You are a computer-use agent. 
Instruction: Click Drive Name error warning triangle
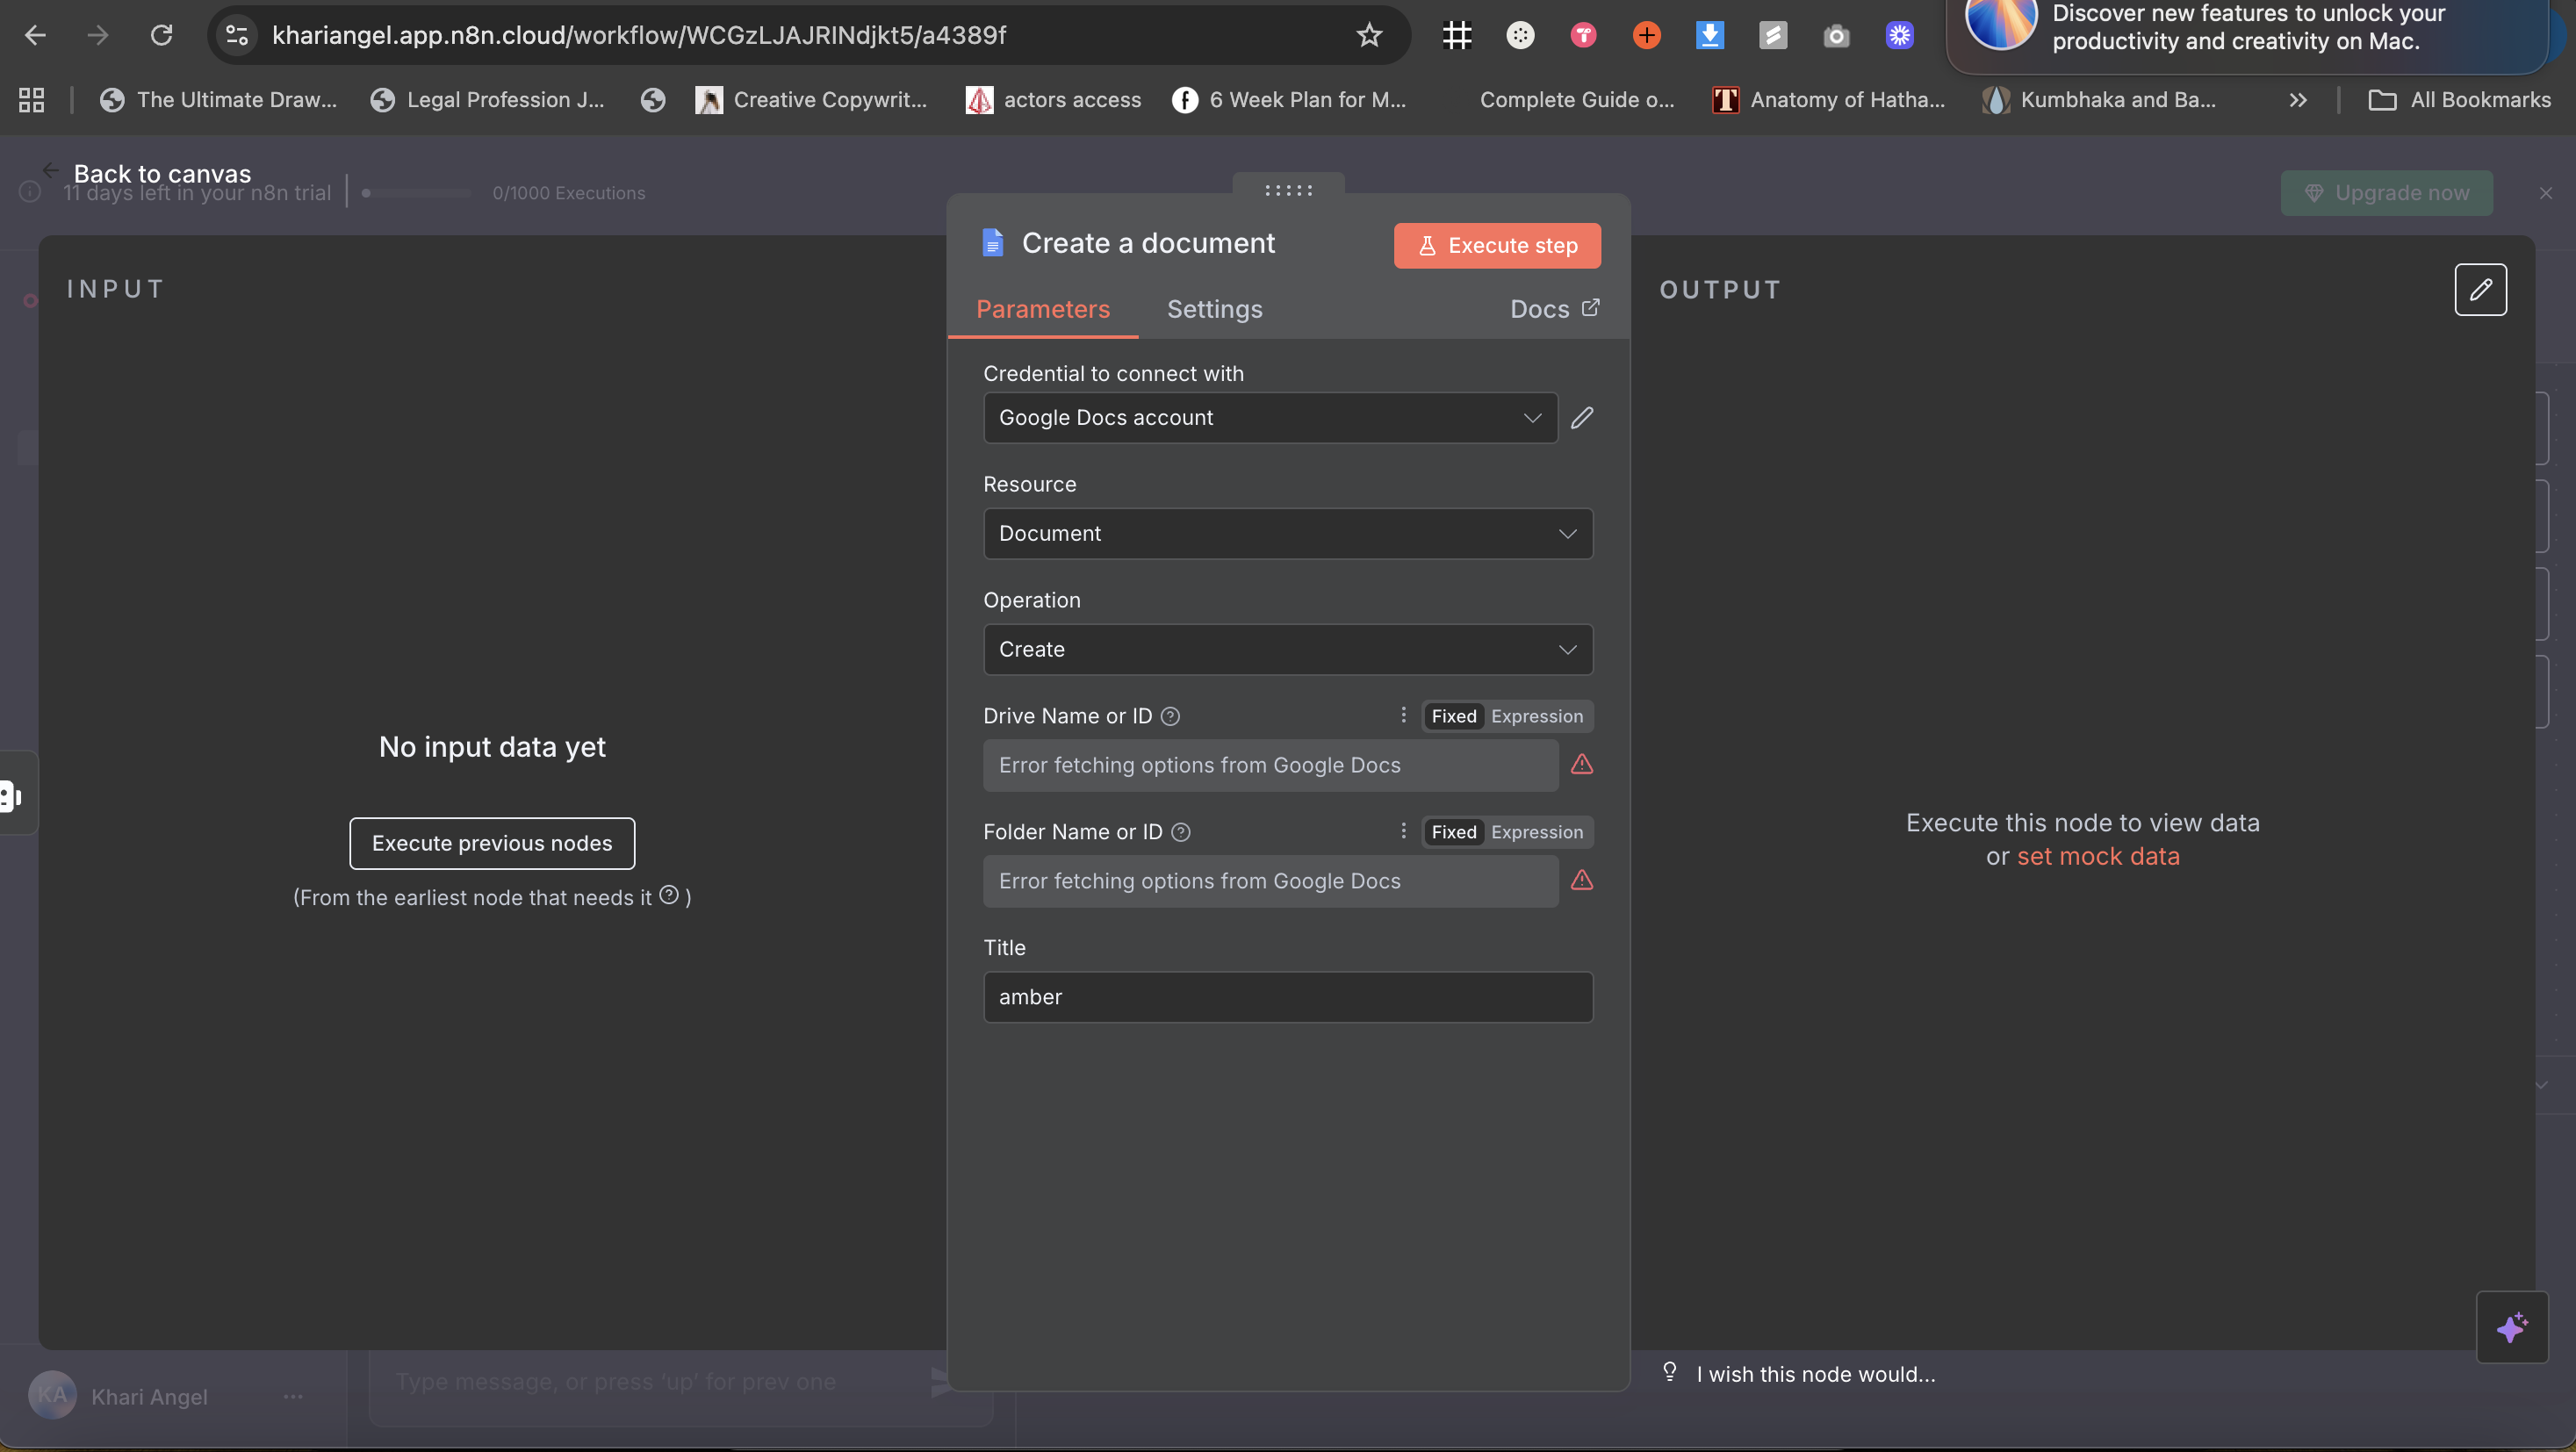1581,765
